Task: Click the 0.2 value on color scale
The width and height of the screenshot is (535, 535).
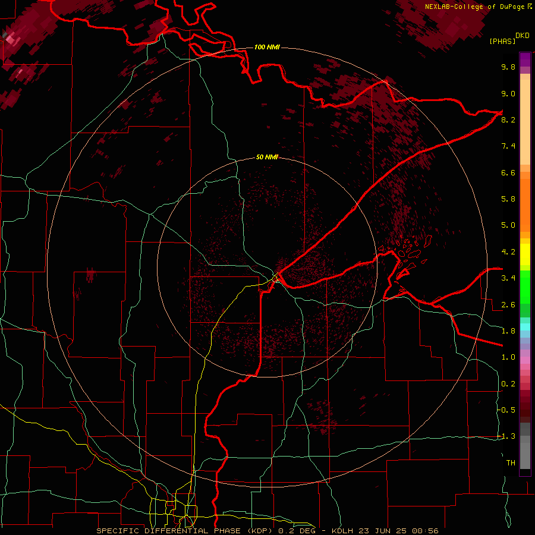Action: [x=508, y=384]
